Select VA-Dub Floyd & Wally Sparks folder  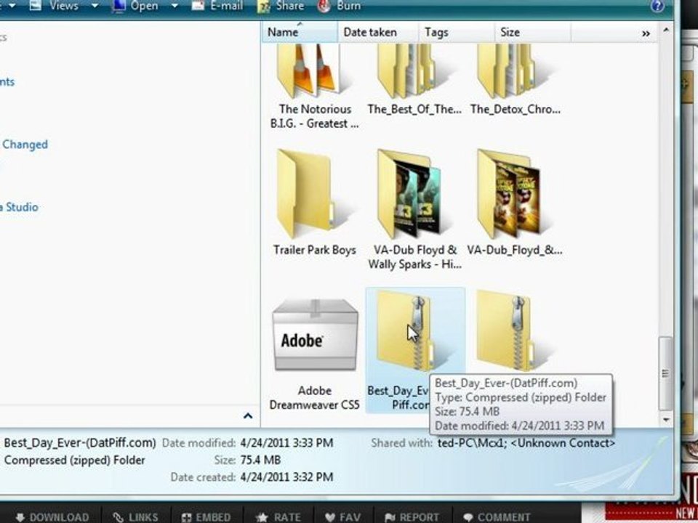[414, 209]
